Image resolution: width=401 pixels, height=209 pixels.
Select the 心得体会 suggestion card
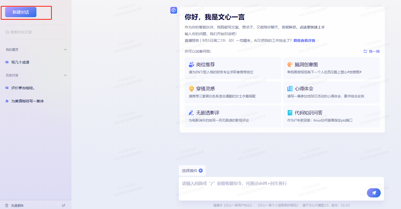pos(331,92)
